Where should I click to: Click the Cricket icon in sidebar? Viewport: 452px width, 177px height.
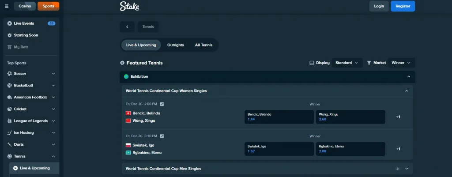(x=10, y=109)
